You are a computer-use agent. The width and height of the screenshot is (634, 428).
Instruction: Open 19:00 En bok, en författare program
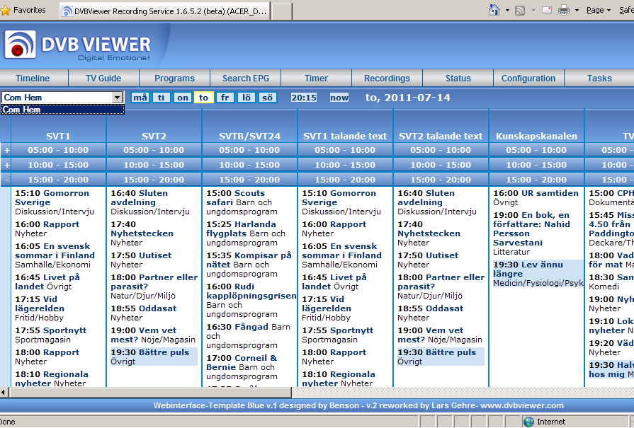531,229
